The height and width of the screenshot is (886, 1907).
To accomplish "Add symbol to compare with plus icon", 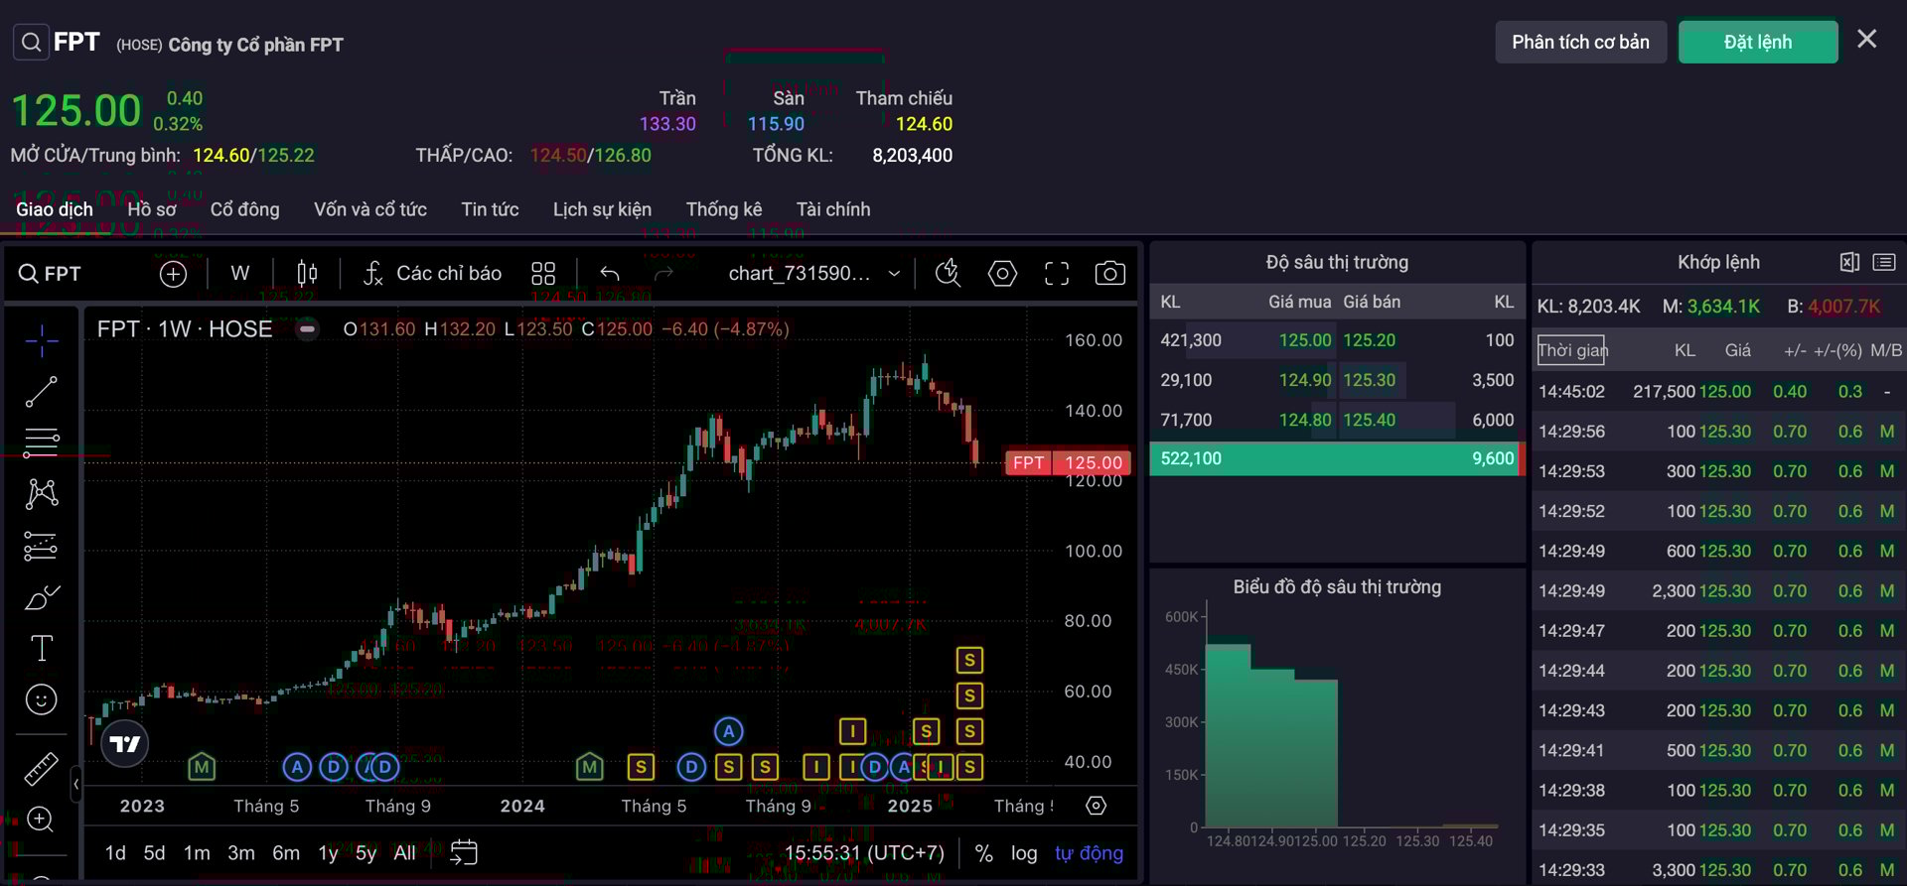I will 173,274.
